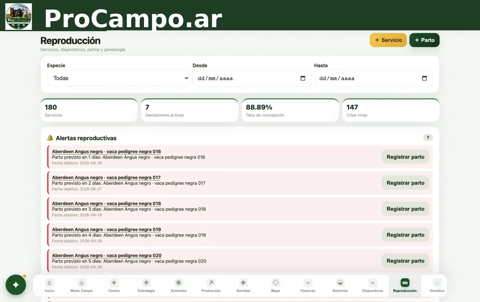Click the green + Parto button
The height and width of the screenshot is (302, 480).
(424, 40)
